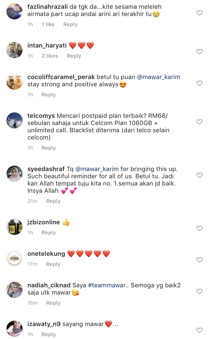Viewport: 214px width, 339px height.
Task: Reply to telcomys Celcom plan comment
Action: point(49,148)
